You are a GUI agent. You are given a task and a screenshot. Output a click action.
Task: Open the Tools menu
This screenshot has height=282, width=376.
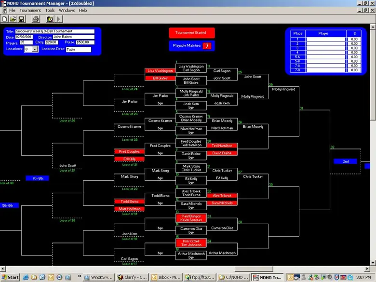[50, 10]
